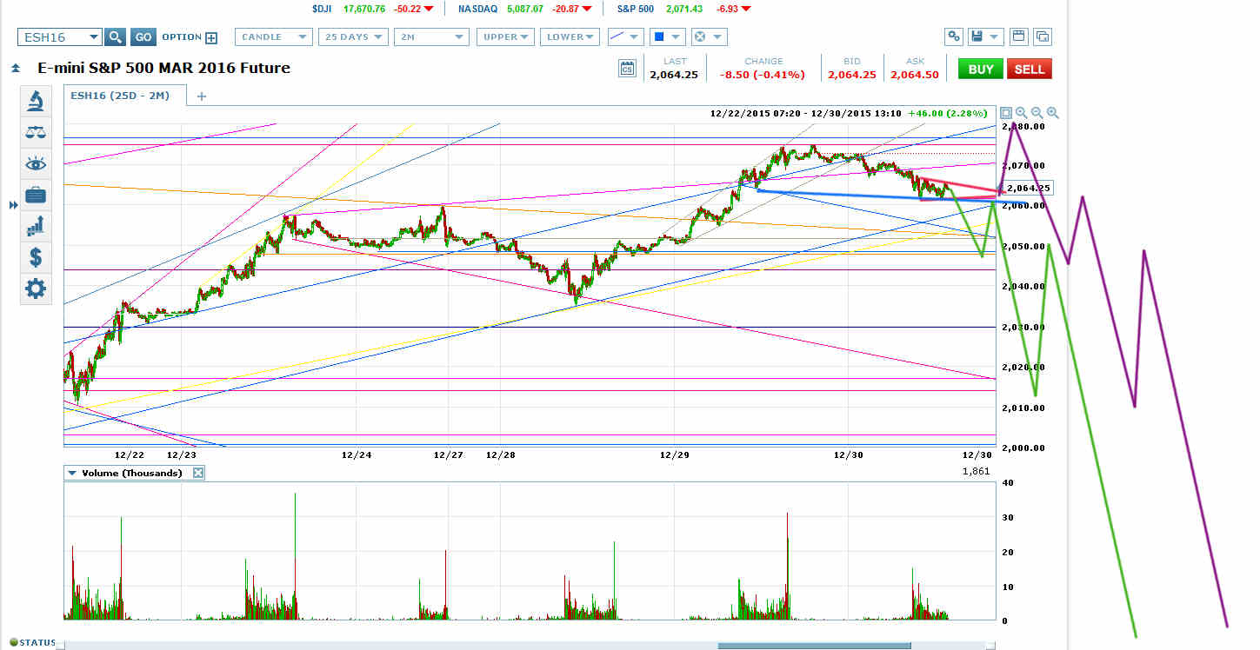Screen dimensions: 1260x650
Task: Open the UPPER indicators dropdown
Action: pos(504,37)
